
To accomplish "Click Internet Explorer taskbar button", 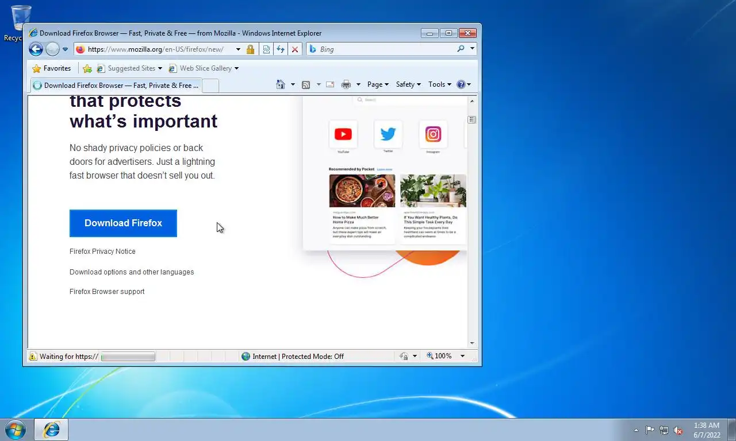I will (51, 430).
